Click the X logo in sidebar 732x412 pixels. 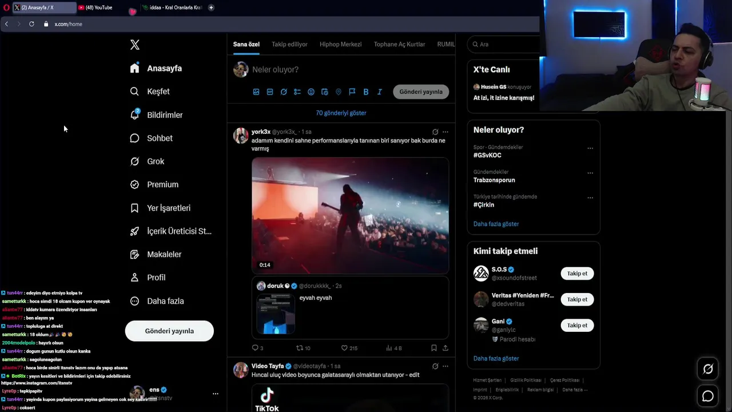point(135,45)
